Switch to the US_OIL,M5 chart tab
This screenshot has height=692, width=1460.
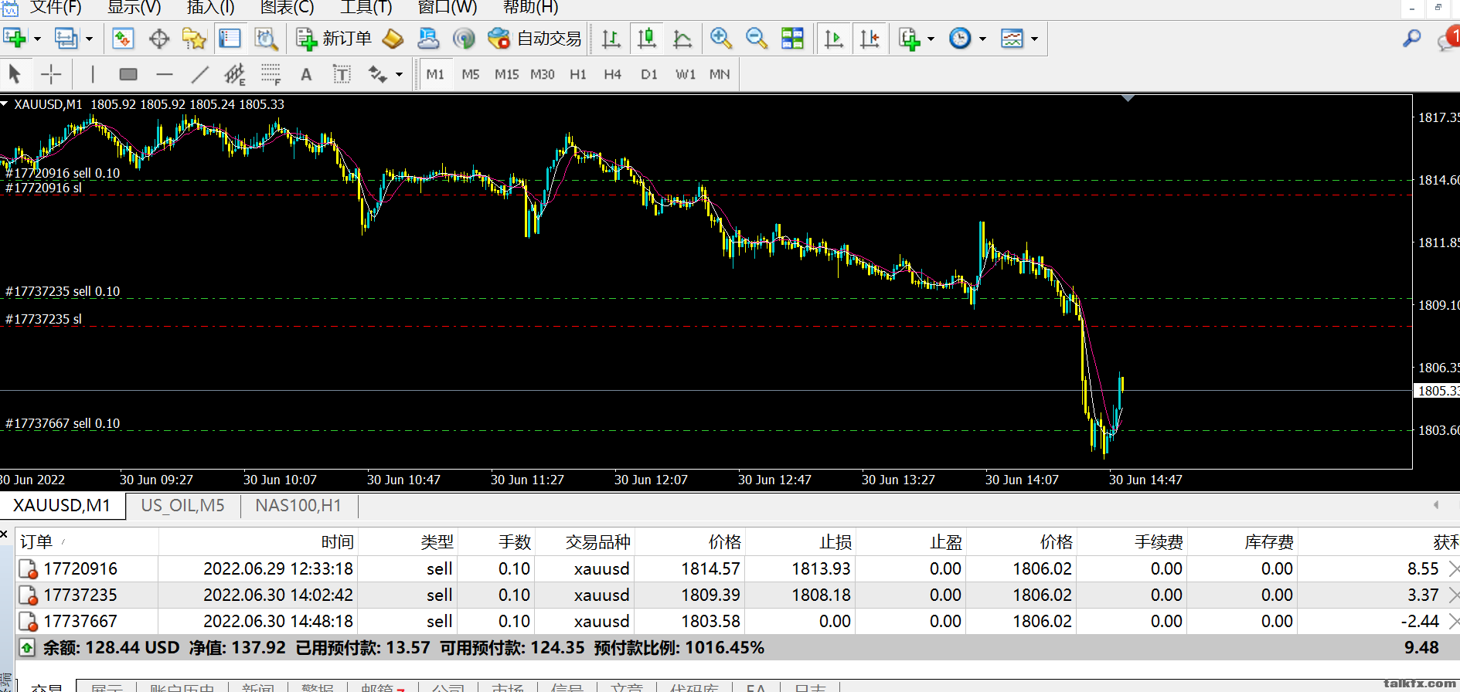click(183, 506)
